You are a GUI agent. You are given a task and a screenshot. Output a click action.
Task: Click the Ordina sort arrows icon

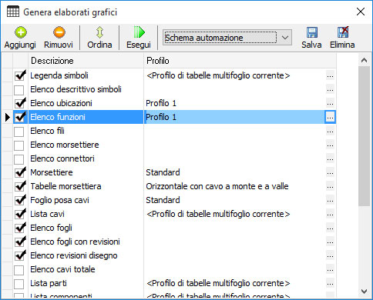click(99, 32)
